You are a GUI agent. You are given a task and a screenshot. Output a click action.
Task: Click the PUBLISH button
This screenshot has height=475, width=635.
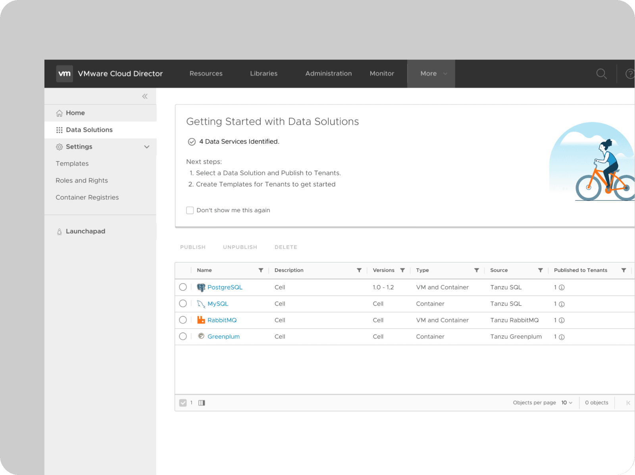[193, 247]
